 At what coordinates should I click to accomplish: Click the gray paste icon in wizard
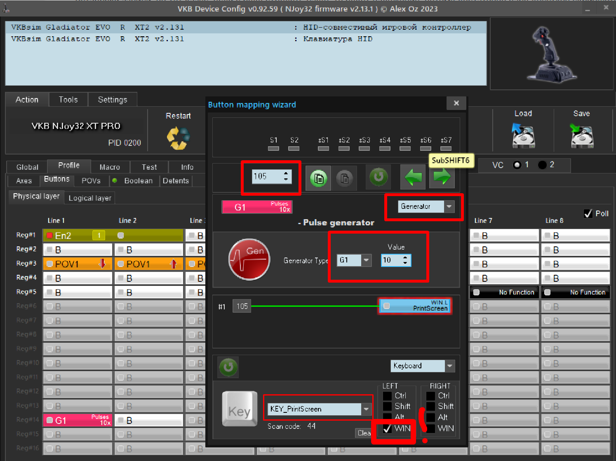coord(345,178)
